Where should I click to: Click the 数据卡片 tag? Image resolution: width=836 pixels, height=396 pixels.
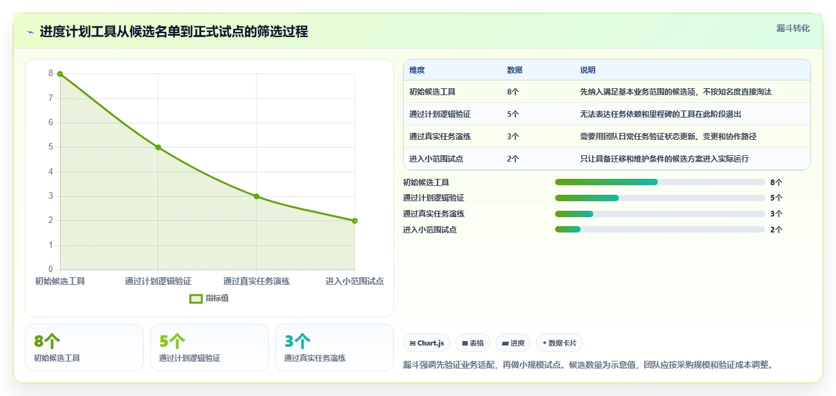[x=559, y=343]
